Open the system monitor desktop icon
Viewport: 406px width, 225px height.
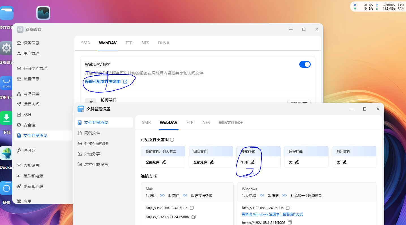pos(43,13)
